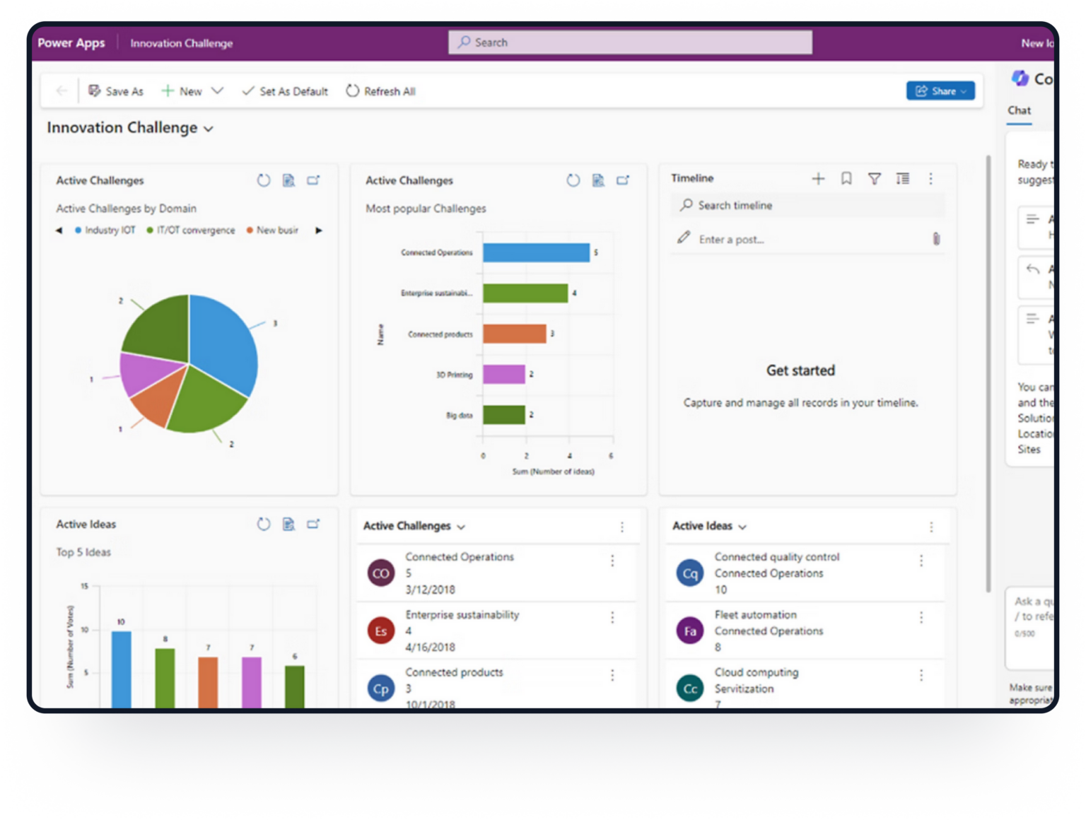Refresh the Active Ideas chart
This screenshot has width=1086, height=820.
[x=264, y=524]
